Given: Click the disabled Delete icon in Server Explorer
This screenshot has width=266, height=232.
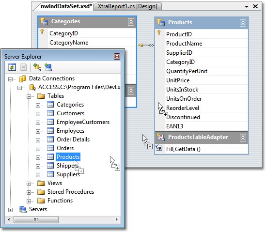Looking at the screenshot, I should (23, 67).
